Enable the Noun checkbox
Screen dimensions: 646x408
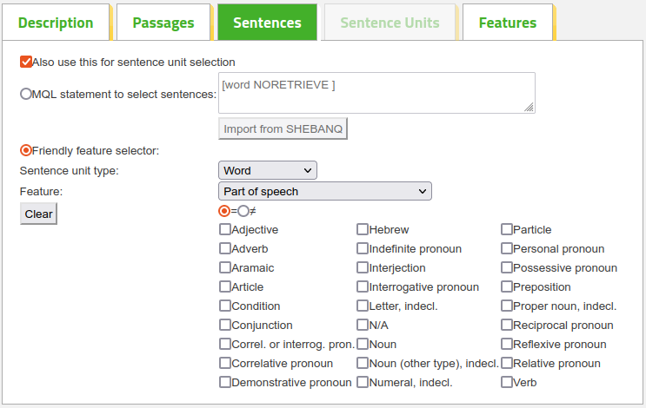363,345
